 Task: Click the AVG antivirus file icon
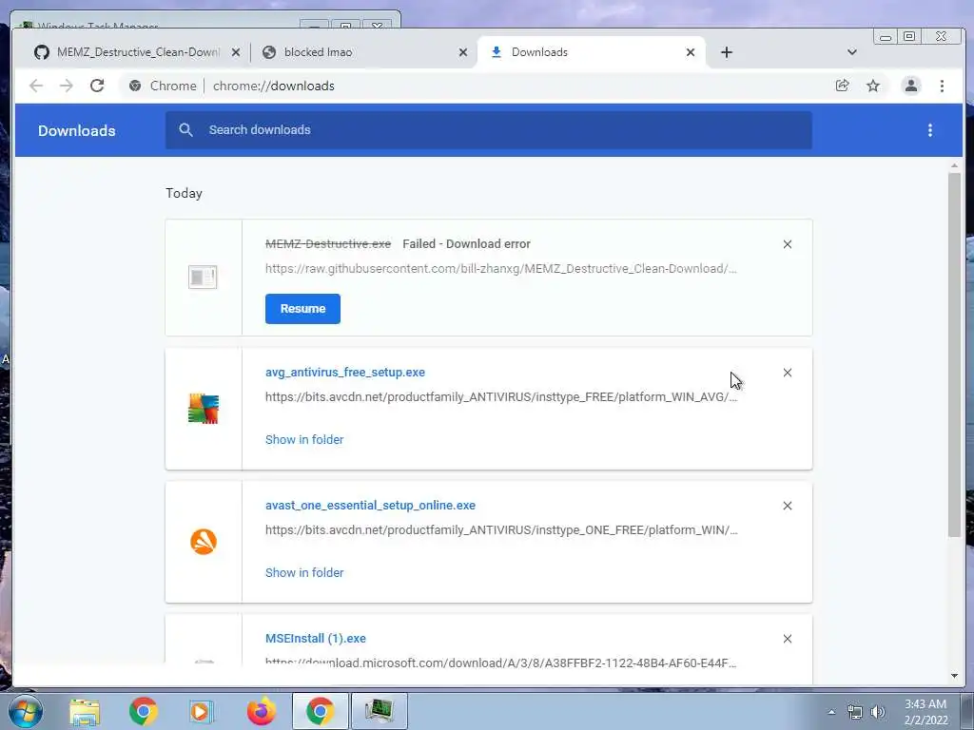pyautogui.click(x=204, y=409)
